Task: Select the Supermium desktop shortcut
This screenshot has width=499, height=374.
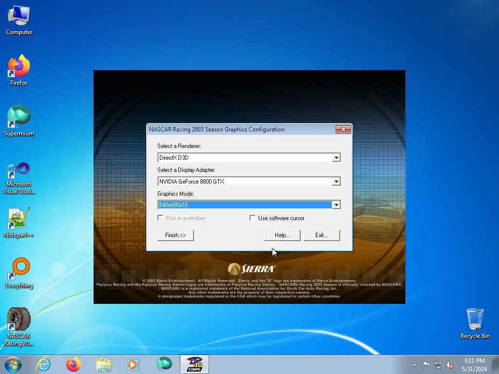Action: coord(19,121)
